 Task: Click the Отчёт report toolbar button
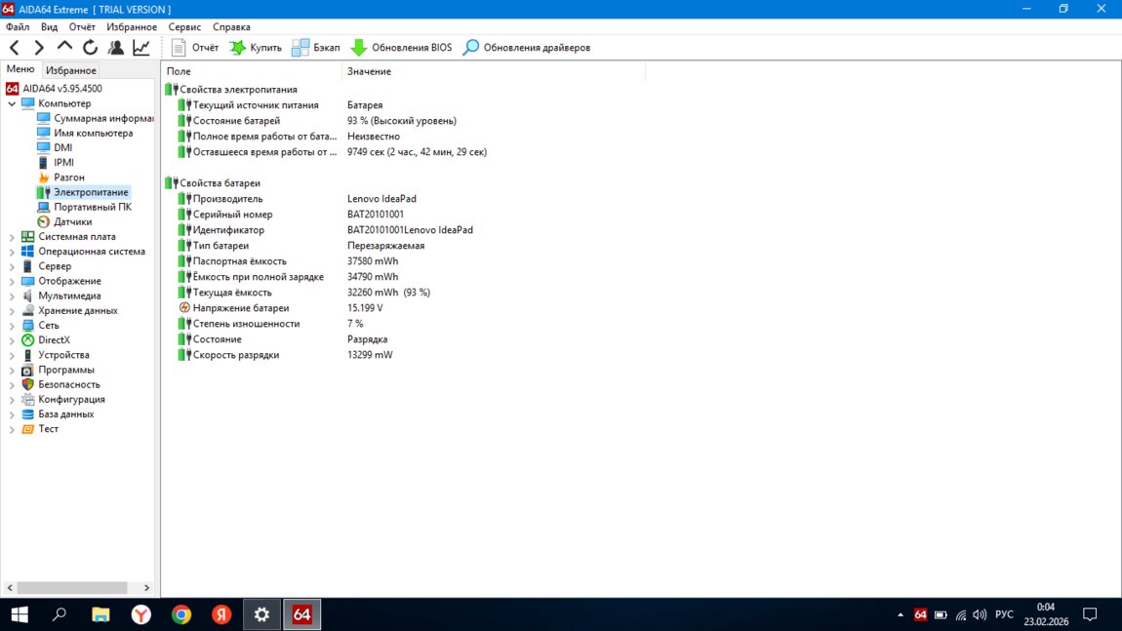(195, 47)
